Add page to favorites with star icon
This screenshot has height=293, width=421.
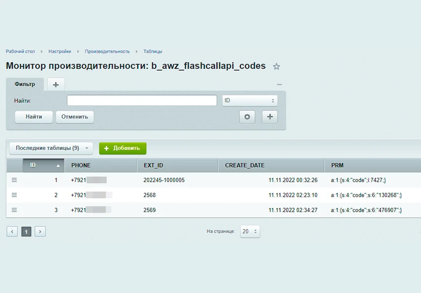click(276, 66)
